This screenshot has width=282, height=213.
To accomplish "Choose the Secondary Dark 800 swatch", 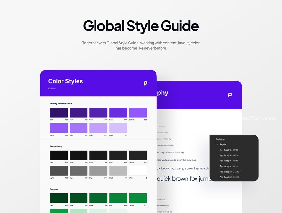I will tap(79, 155).
